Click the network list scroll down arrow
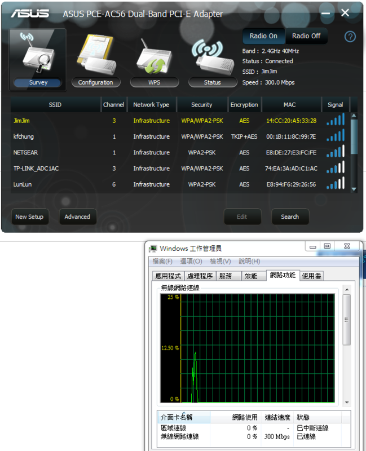The width and height of the screenshot is (366, 451). pyautogui.click(x=354, y=189)
